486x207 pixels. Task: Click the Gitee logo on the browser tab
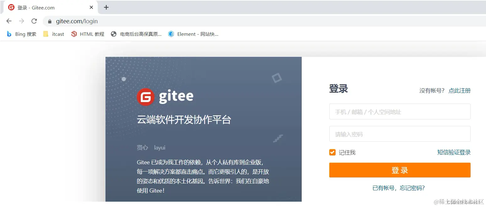[x=11, y=7]
